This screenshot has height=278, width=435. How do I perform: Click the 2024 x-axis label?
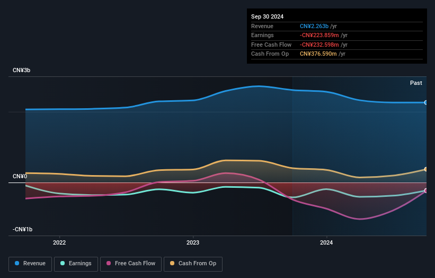[x=326, y=242]
